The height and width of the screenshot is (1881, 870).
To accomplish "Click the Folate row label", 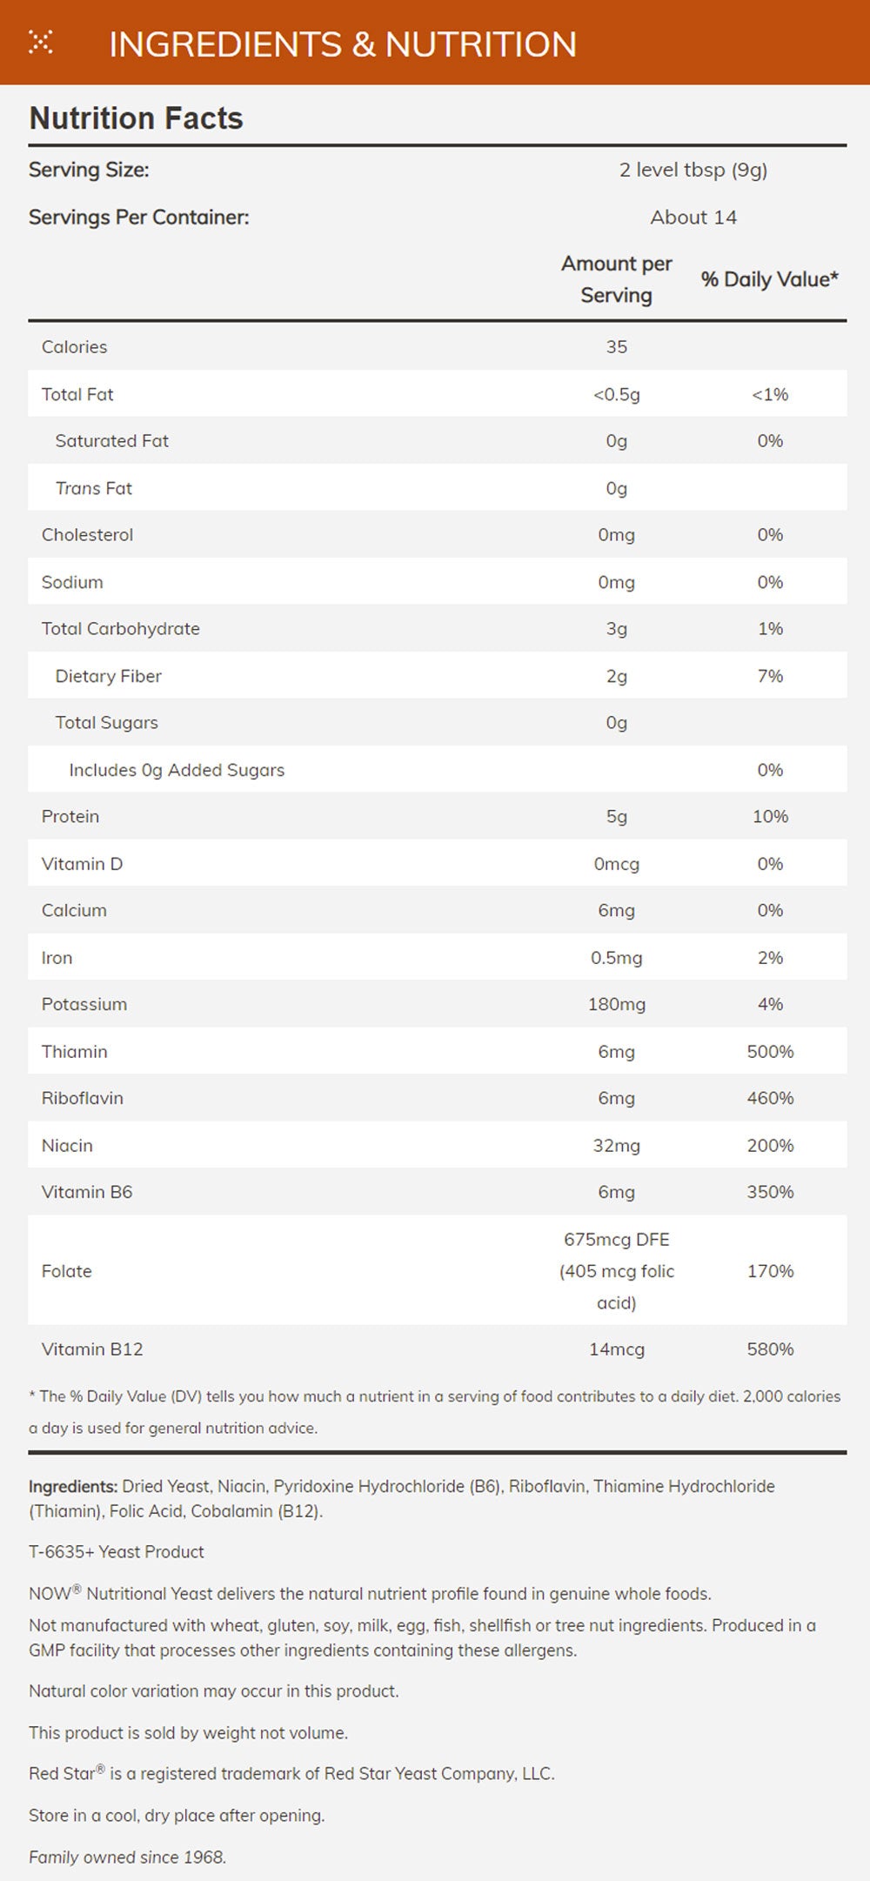I will coord(67,1271).
